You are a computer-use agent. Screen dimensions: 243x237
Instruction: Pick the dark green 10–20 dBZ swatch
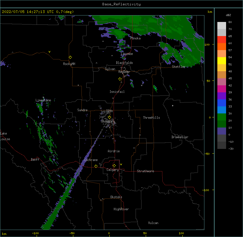click(x=222, y=124)
